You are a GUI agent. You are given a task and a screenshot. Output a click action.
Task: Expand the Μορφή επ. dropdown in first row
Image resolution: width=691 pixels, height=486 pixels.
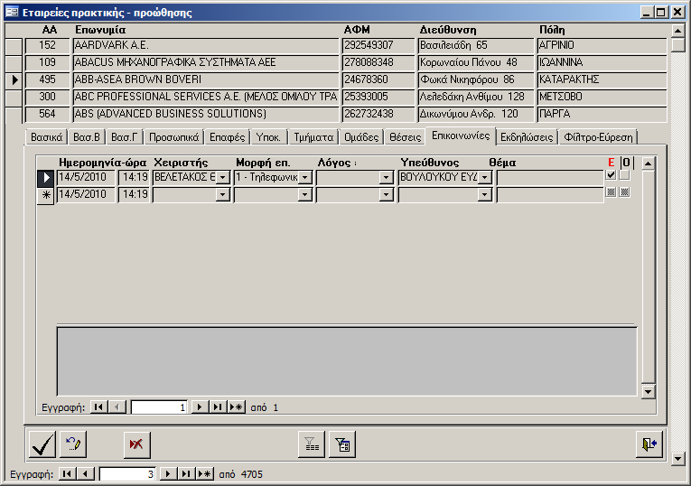click(304, 178)
